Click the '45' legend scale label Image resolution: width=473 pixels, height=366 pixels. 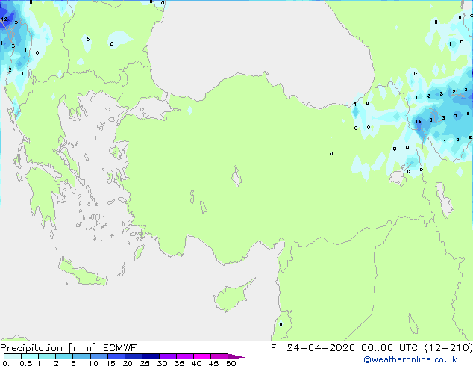point(213,363)
